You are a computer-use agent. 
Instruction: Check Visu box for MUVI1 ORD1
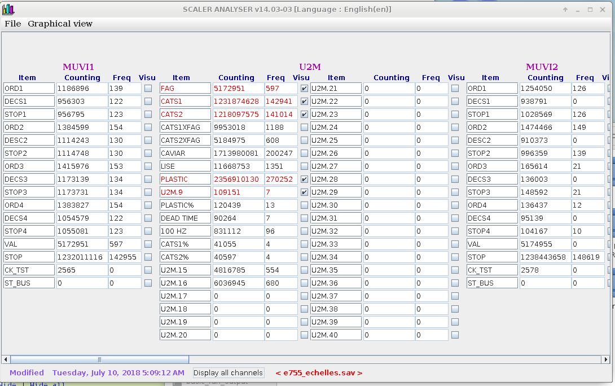(x=148, y=89)
